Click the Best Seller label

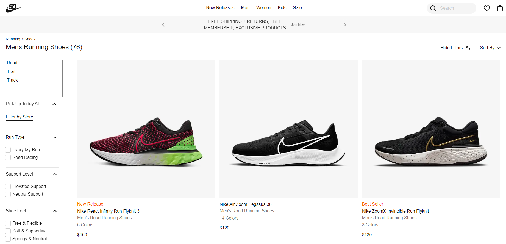coord(372,204)
